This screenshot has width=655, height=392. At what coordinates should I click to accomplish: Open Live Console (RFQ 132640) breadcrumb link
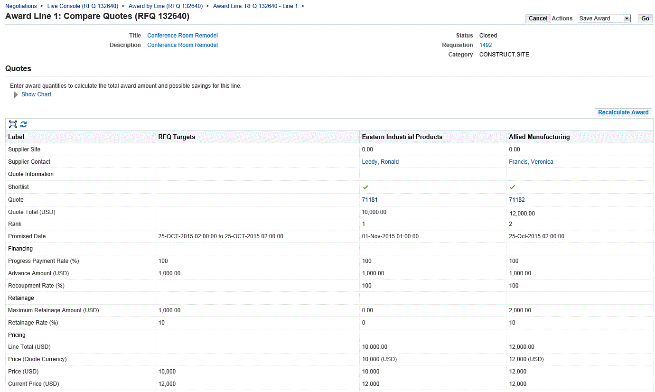(83, 6)
